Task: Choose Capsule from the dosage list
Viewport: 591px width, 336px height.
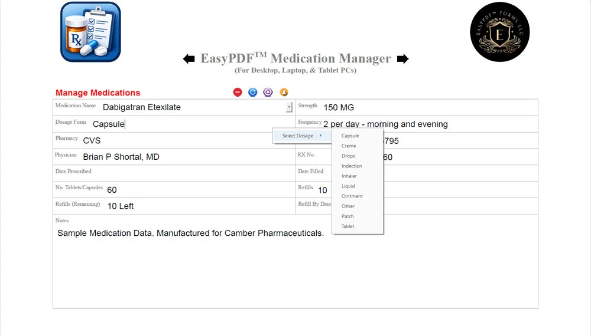Action: (x=350, y=136)
